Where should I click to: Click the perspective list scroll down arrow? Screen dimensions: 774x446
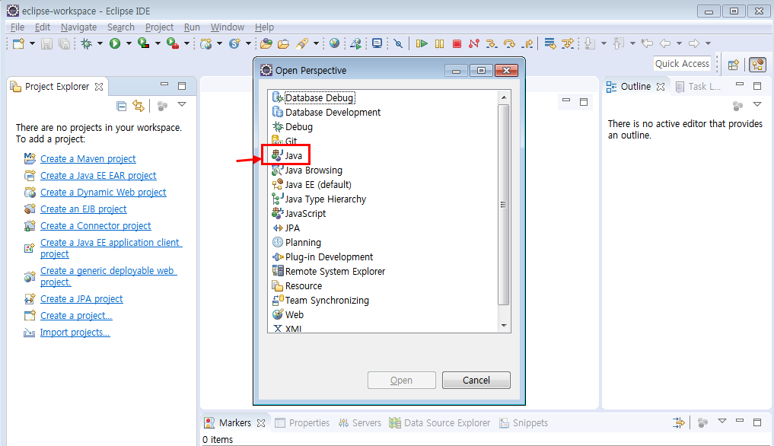(x=504, y=326)
